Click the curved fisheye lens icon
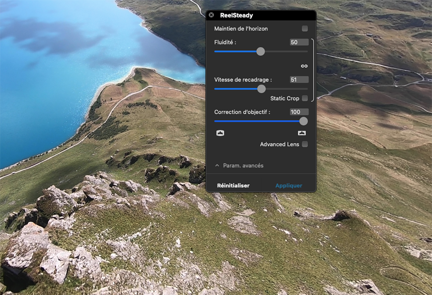The width and height of the screenshot is (432, 295). tap(220, 133)
